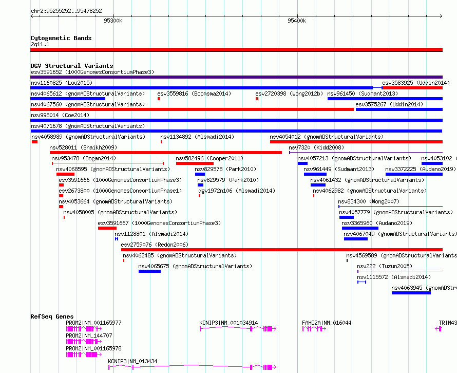Click the RefSeq Genes track title
This screenshot has height=373, width=457.
52,316
